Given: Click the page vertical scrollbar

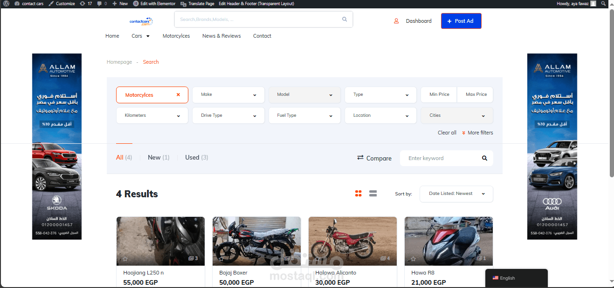Looking at the screenshot, I should tap(612, 93).
